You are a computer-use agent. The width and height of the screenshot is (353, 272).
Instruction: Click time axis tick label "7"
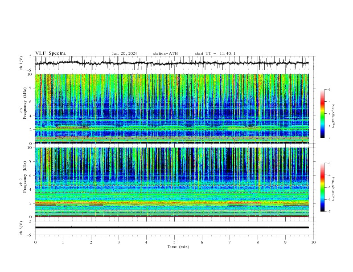pos(230,242)
